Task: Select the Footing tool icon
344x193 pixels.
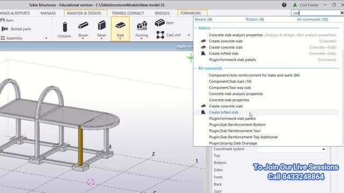Action: pos(142,26)
